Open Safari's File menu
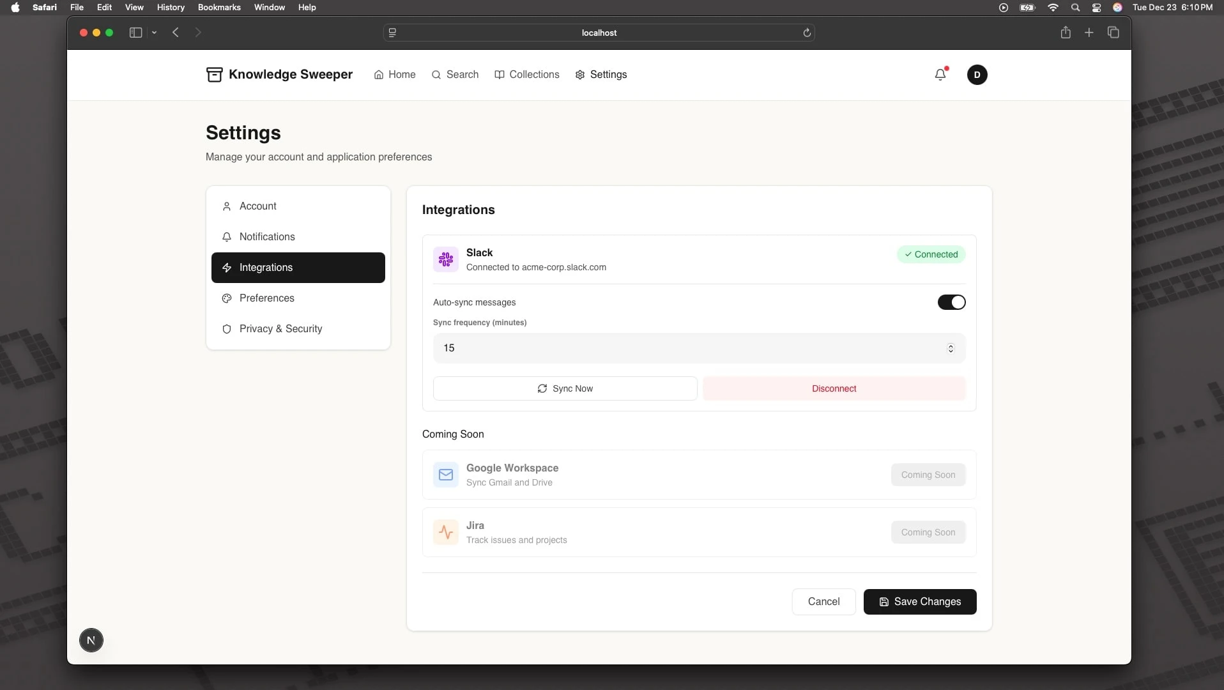The image size is (1224, 690). click(x=77, y=8)
